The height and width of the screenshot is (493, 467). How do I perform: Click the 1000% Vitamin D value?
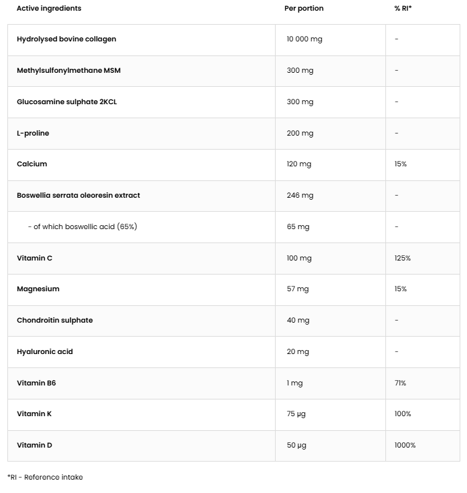(405, 446)
